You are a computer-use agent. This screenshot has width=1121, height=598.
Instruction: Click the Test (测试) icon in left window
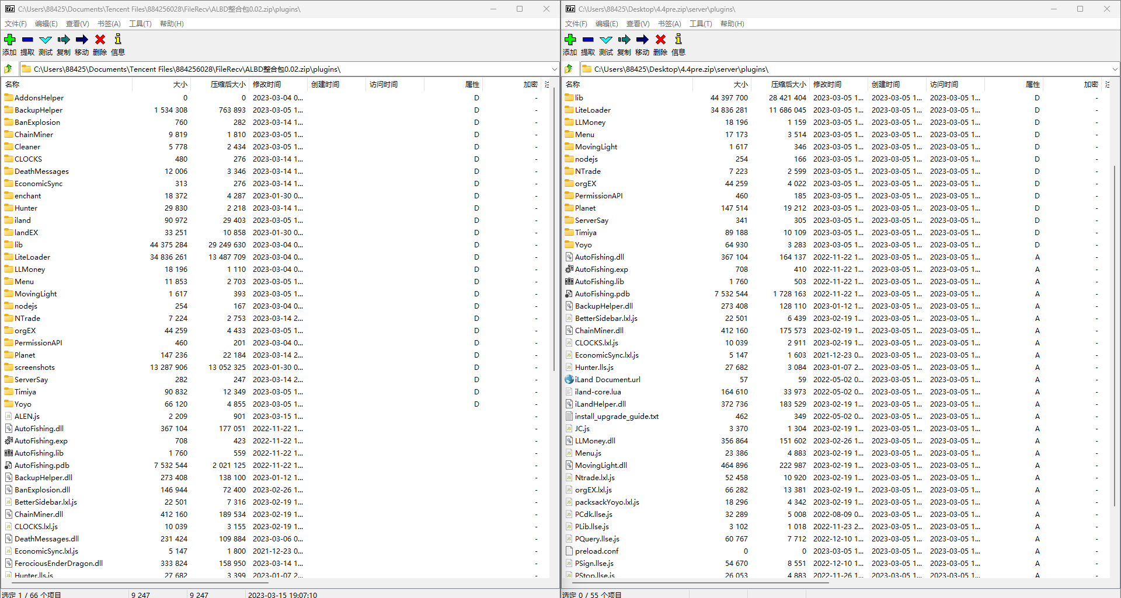tap(46, 40)
